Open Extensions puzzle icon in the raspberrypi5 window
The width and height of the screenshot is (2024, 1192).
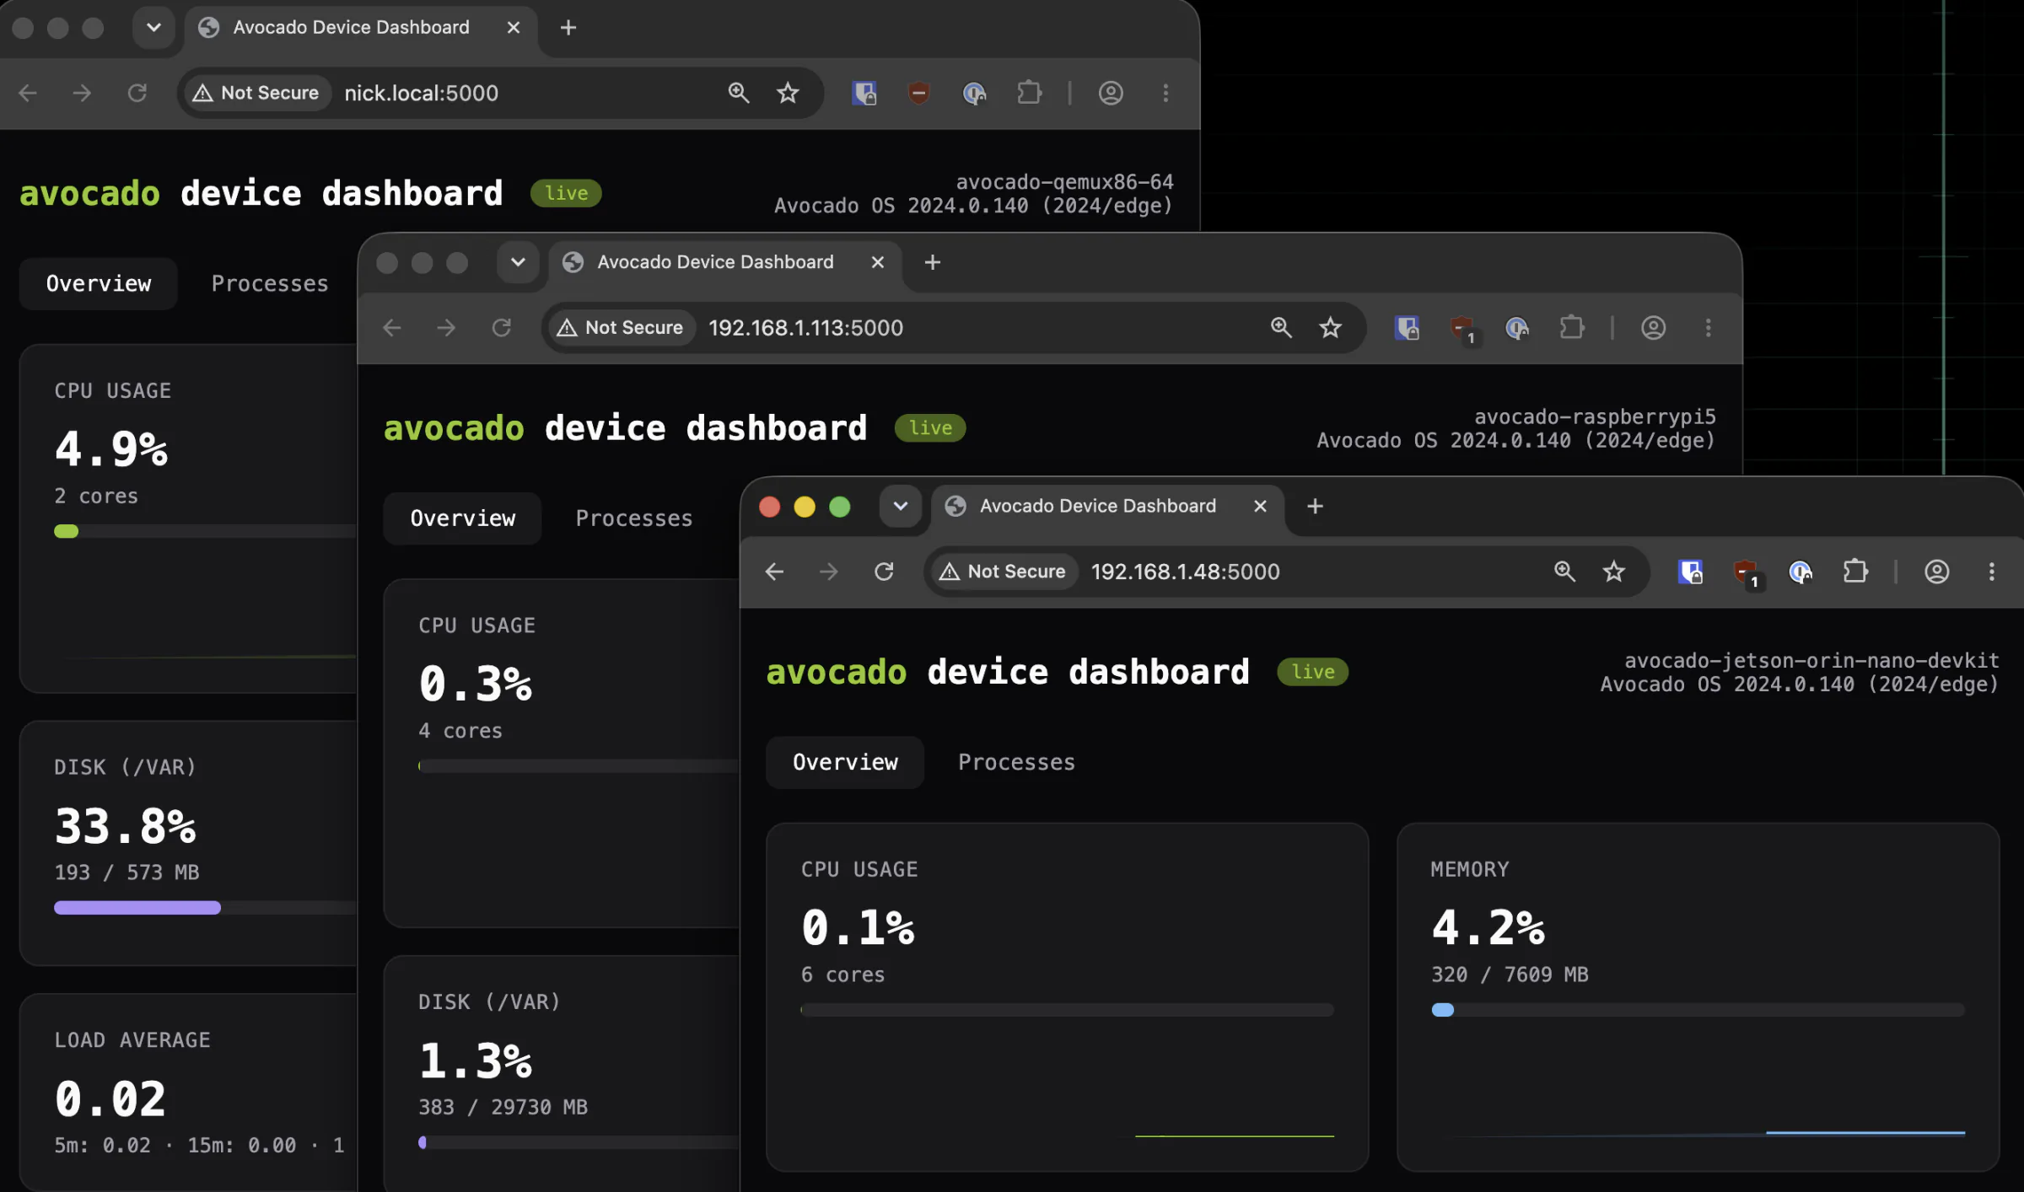[1572, 327]
